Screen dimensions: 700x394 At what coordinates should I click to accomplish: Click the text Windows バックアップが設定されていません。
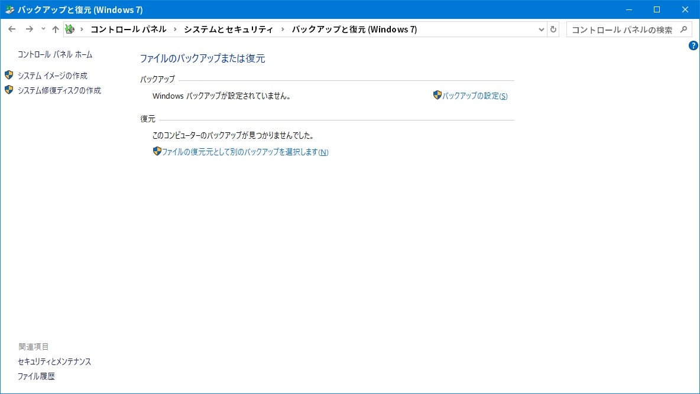coord(222,96)
